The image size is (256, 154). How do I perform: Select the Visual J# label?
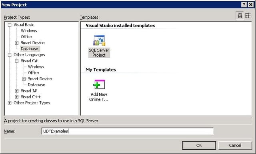click(x=29, y=91)
